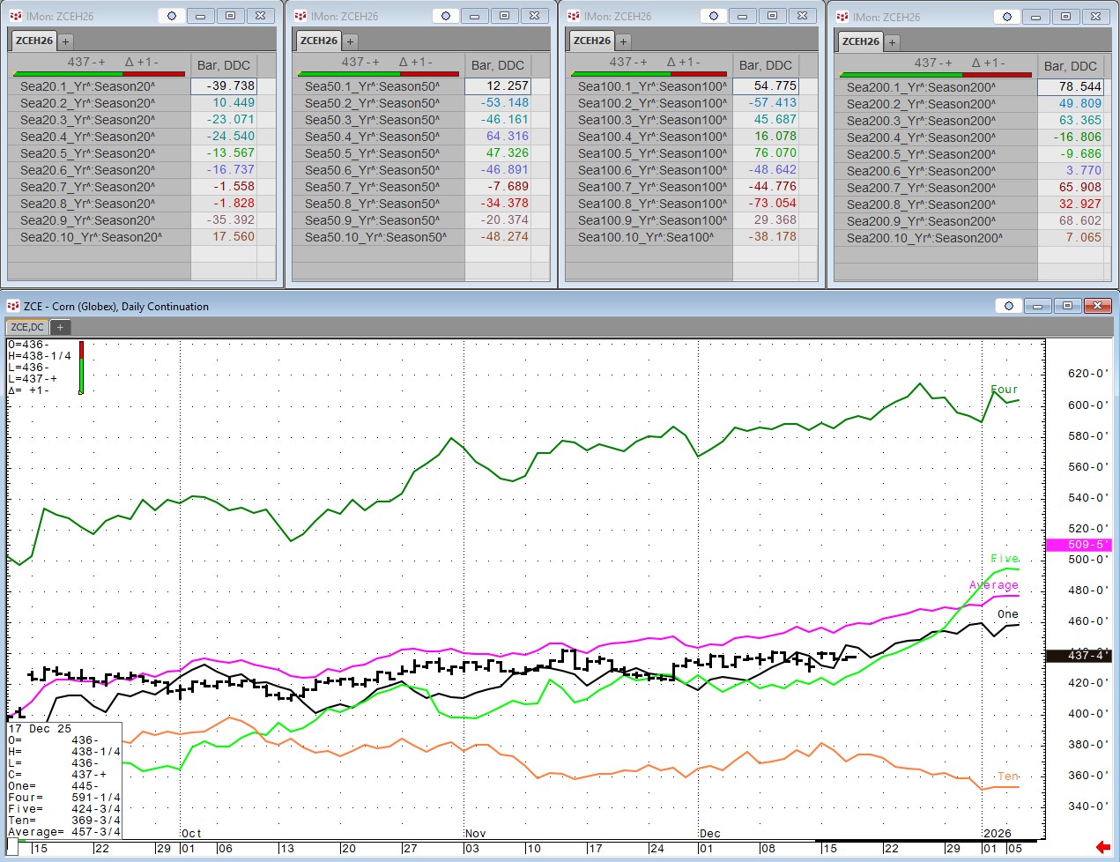Image resolution: width=1120 pixels, height=862 pixels.
Task: Click the circle button in the fourth IMon window
Action: tap(1006, 17)
